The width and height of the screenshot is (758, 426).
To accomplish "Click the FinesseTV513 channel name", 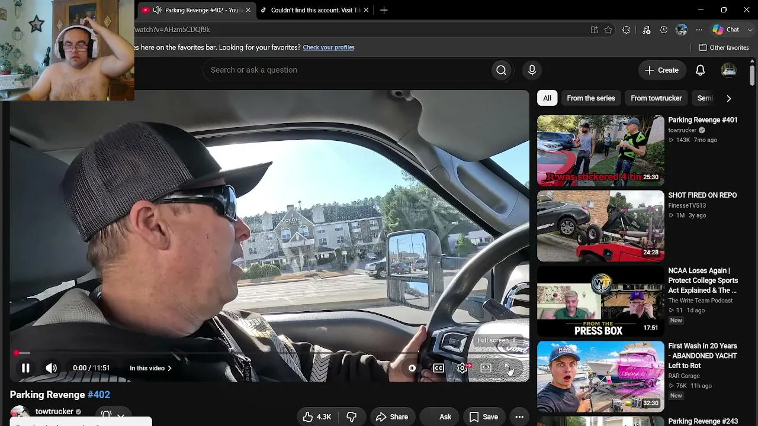I will [687, 206].
